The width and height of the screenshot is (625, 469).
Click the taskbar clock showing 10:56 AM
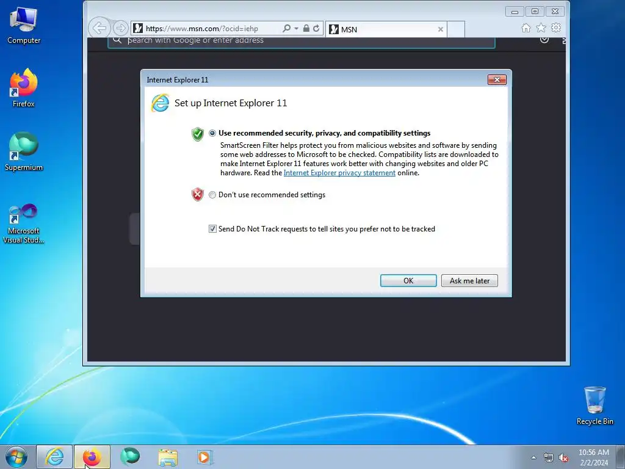point(594,457)
